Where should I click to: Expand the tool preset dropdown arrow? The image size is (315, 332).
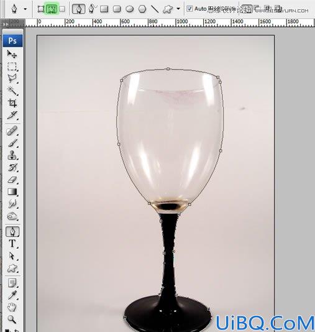pos(25,9)
